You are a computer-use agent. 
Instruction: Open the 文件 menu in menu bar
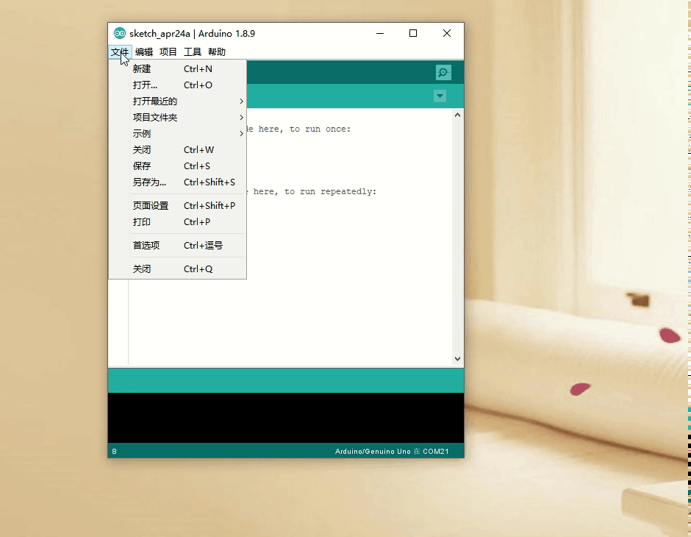[120, 52]
